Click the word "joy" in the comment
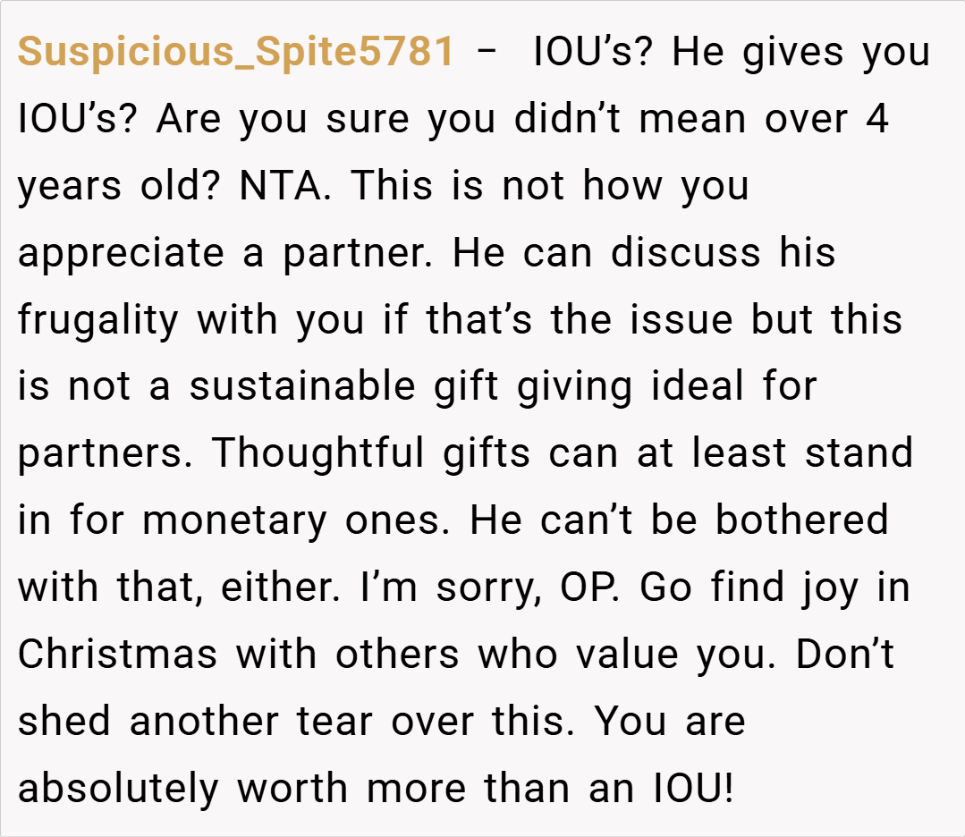The width and height of the screenshot is (965, 837). click(806, 587)
